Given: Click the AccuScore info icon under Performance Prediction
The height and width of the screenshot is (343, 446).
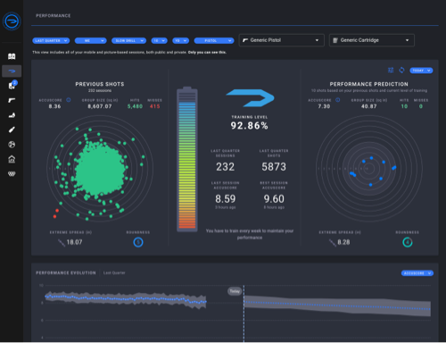Looking at the screenshot, I should [338, 100].
